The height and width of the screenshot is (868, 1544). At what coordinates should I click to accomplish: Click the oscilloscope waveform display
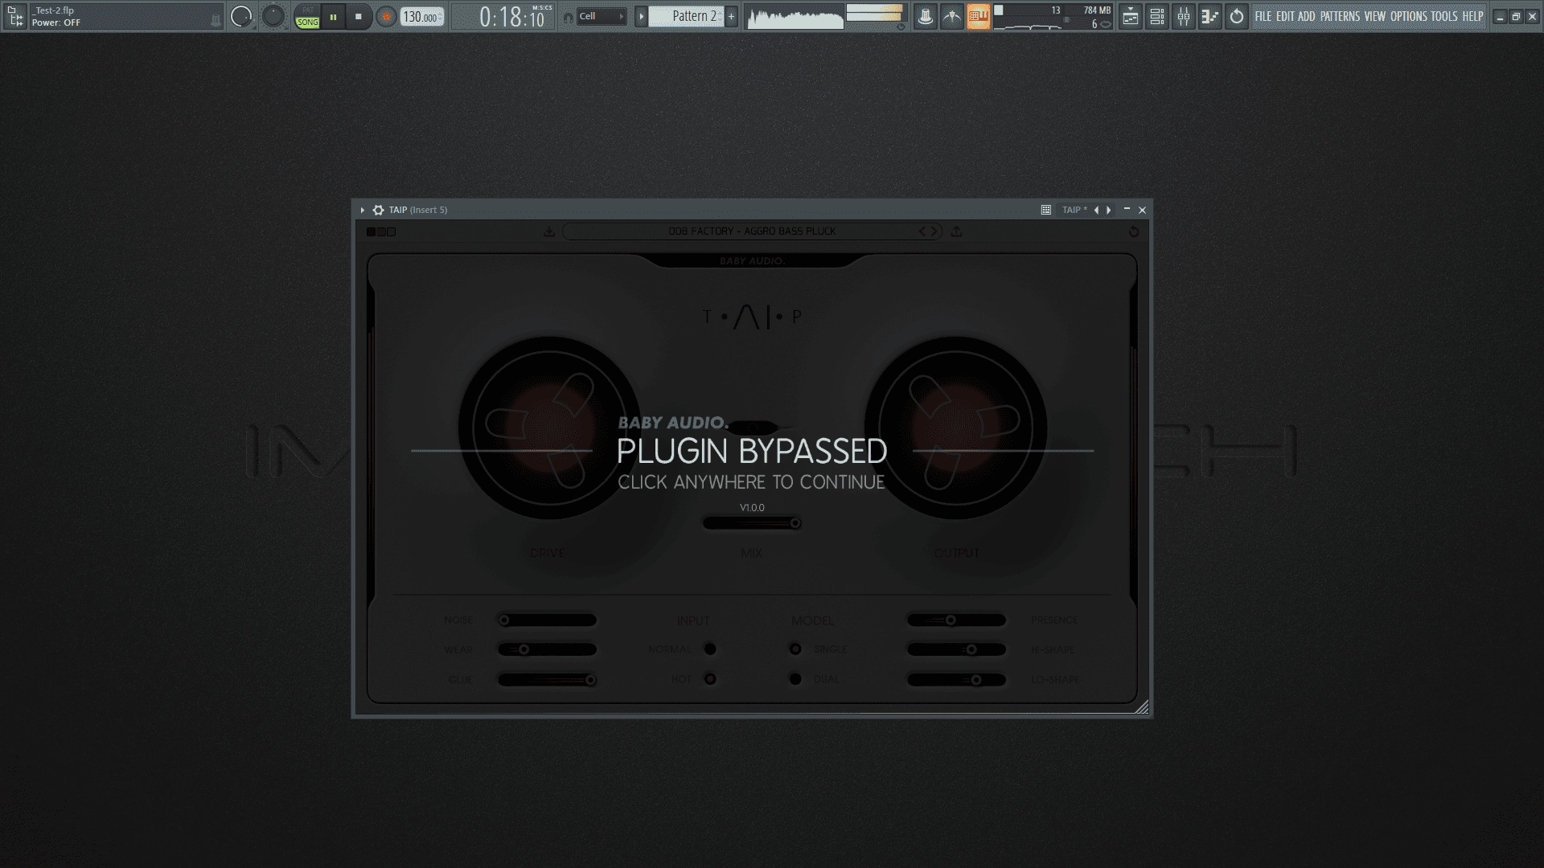point(795,16)
